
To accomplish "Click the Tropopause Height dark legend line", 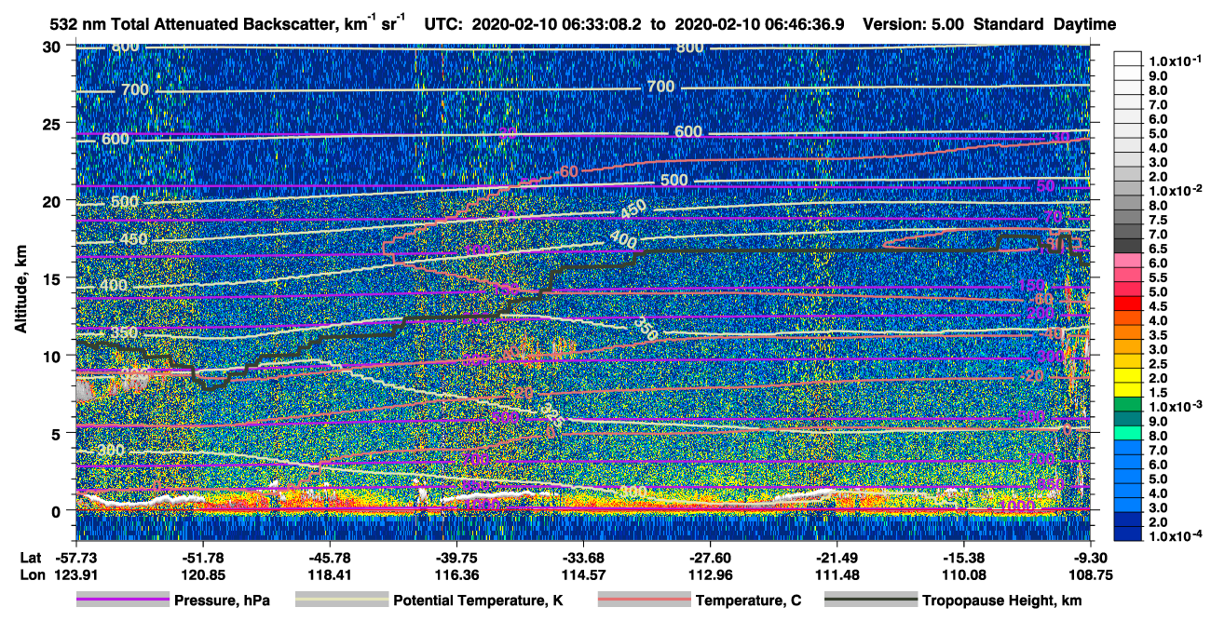I will pos(872,601).
